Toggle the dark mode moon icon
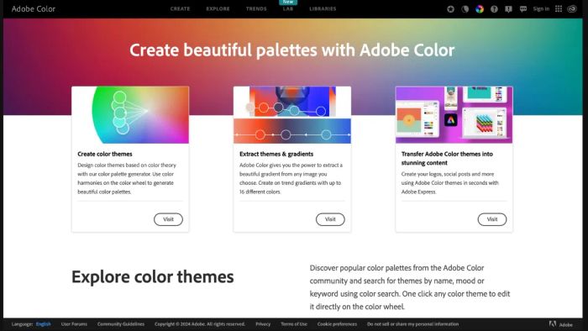This screenshot has width=588, height=331. click(465, 9)
